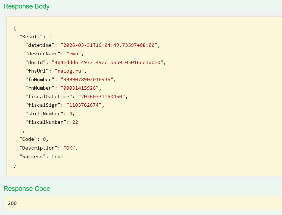Image resolution: width=282 pixels, height=215 pixels.
Task: Click the shiftNumber value 4
Action: (x=71, y=114)
